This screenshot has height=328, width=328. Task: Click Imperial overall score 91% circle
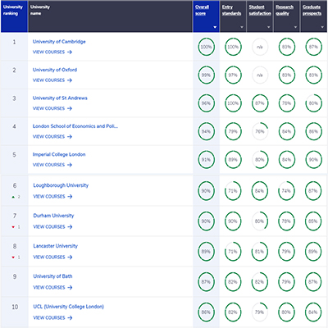click(x=206, y=160)
